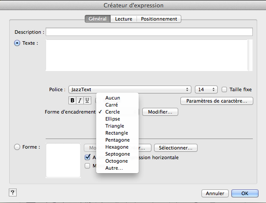Screen dimensions: 266x203
Task: Open the font size 14 dropdown
Action: click(206, 89)
